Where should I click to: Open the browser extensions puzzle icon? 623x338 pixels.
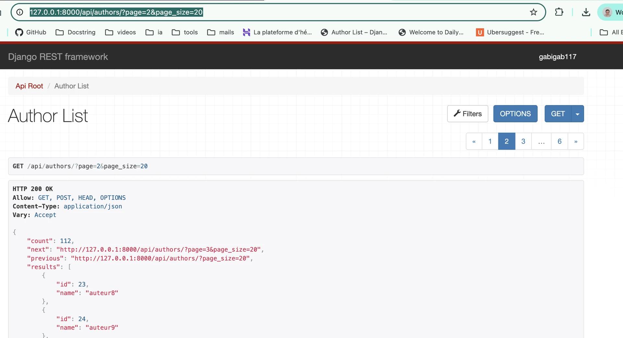pos(559,12)
